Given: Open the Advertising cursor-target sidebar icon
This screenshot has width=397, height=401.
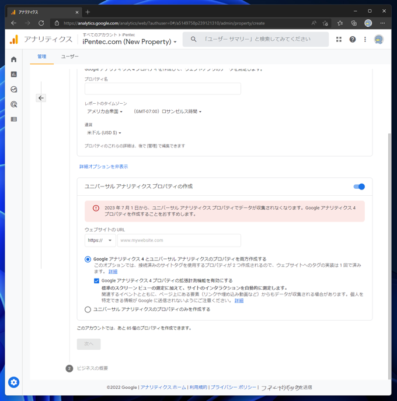Looking at the screenshot, I should click(x=14, y=104).
